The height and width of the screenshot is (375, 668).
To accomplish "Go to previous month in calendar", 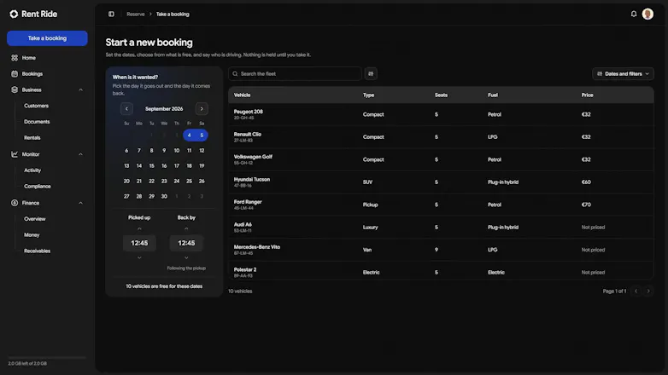I will [126, 109].
